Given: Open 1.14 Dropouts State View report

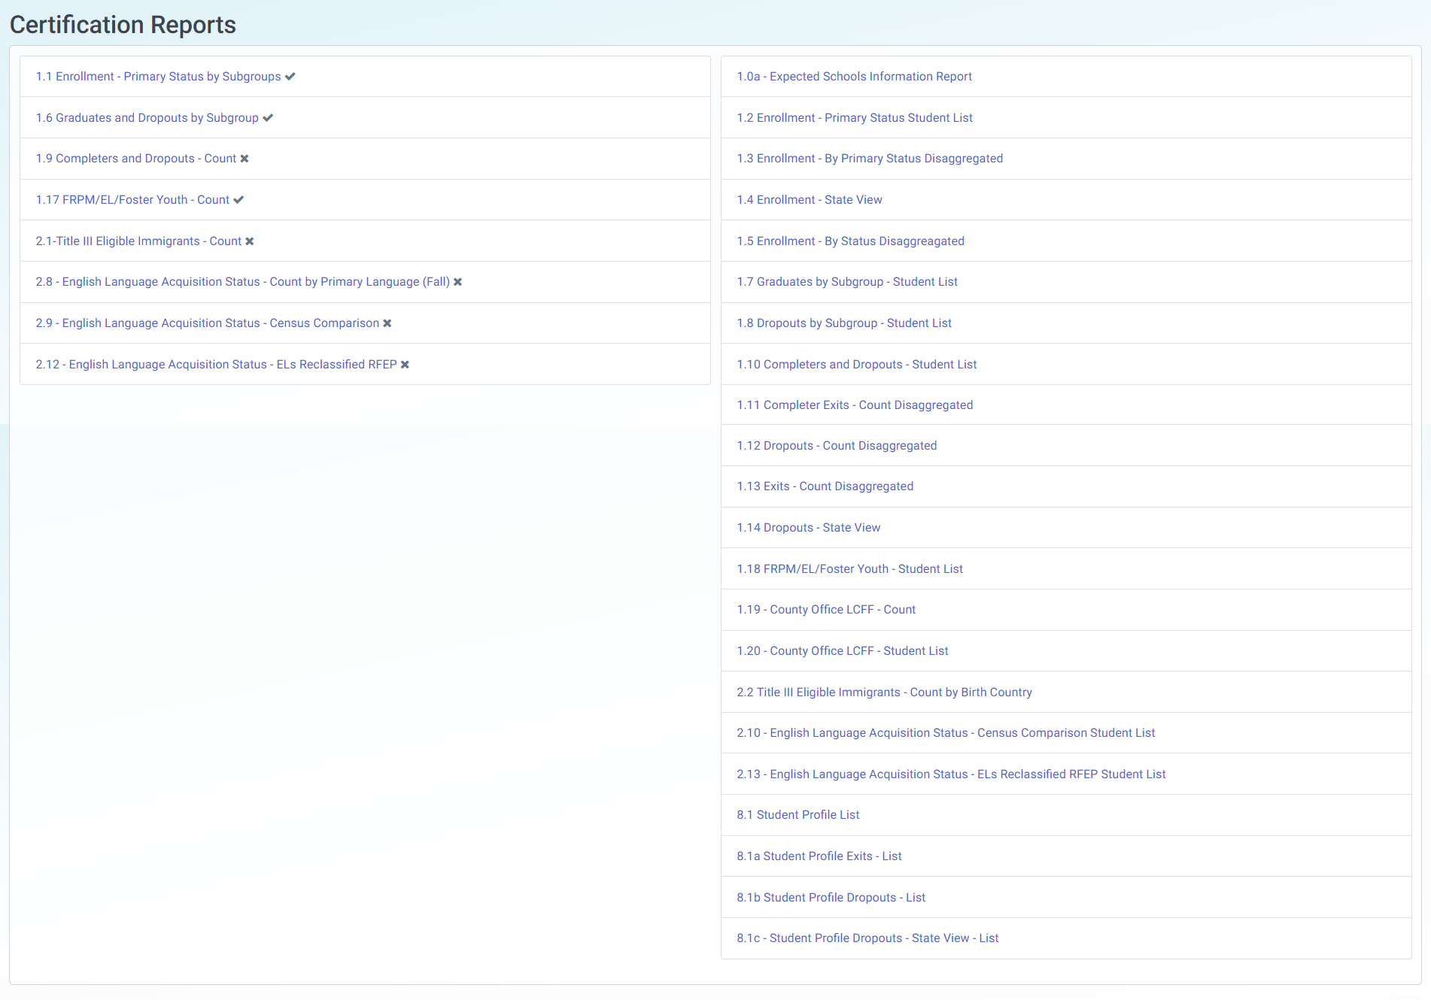Looking at the screenshot, I should pos(809,528).
